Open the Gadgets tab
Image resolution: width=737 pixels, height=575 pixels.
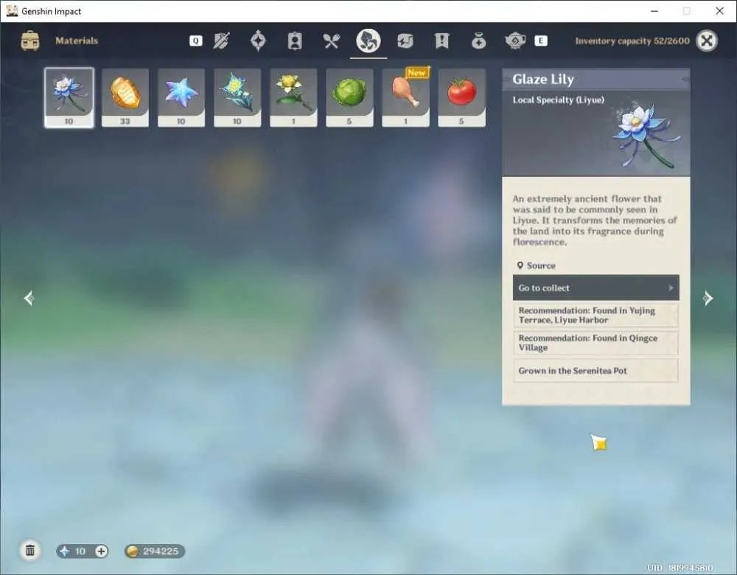pyautogui.click(x=405, y=41)
